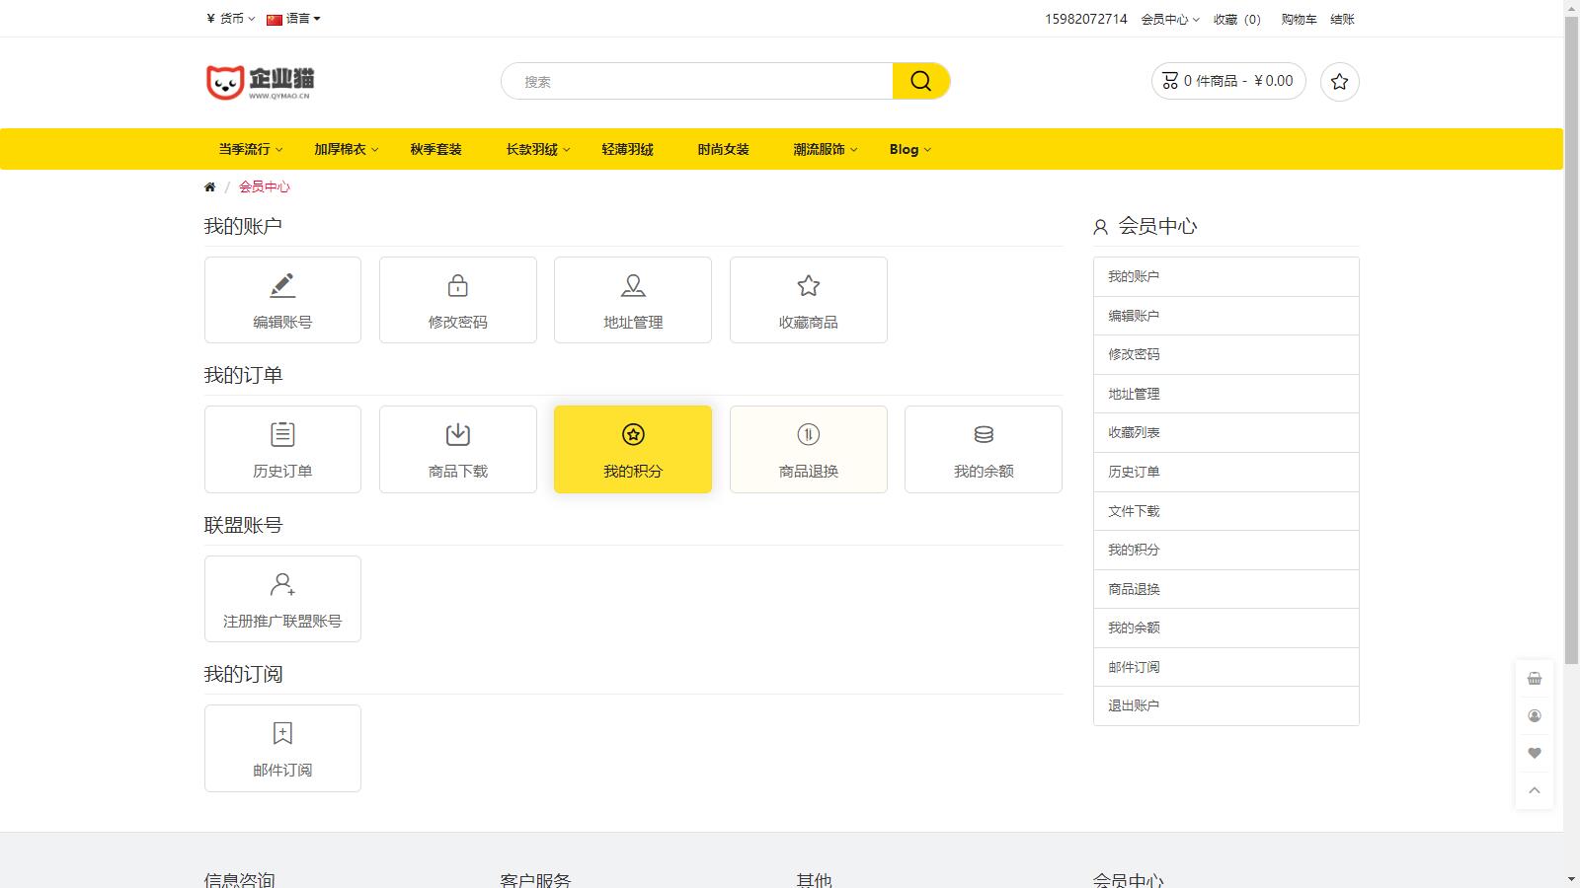1580x888 pixels.
Task: Click the register affiliate account person icon
Action: (x=282, y=584)
